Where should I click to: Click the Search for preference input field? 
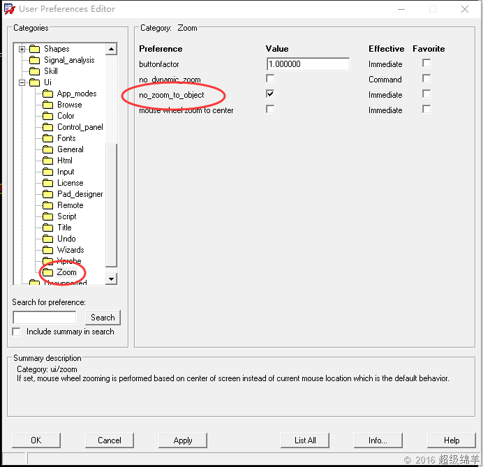(44, 318)
